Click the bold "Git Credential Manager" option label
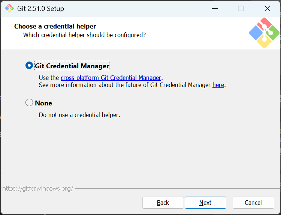This screenshot has width=281, height=215. [72, 66]
